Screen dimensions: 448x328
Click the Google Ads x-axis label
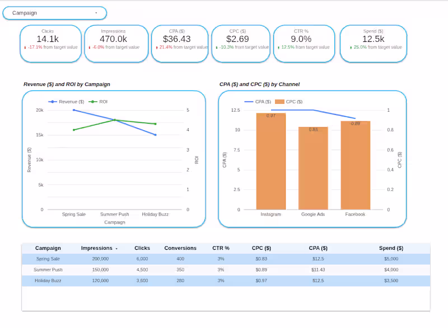tap(313, 215)
